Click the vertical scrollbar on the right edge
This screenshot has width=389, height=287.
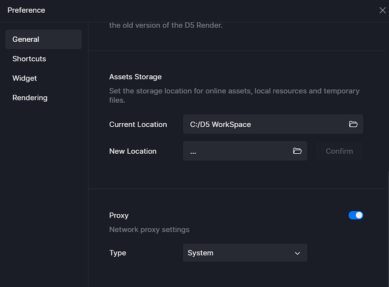388,228
